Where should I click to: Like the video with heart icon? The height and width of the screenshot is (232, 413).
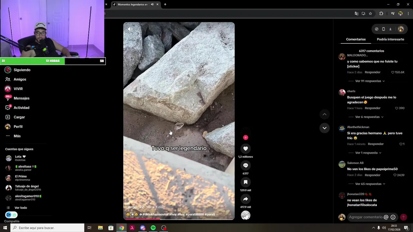tap(246, 149)
